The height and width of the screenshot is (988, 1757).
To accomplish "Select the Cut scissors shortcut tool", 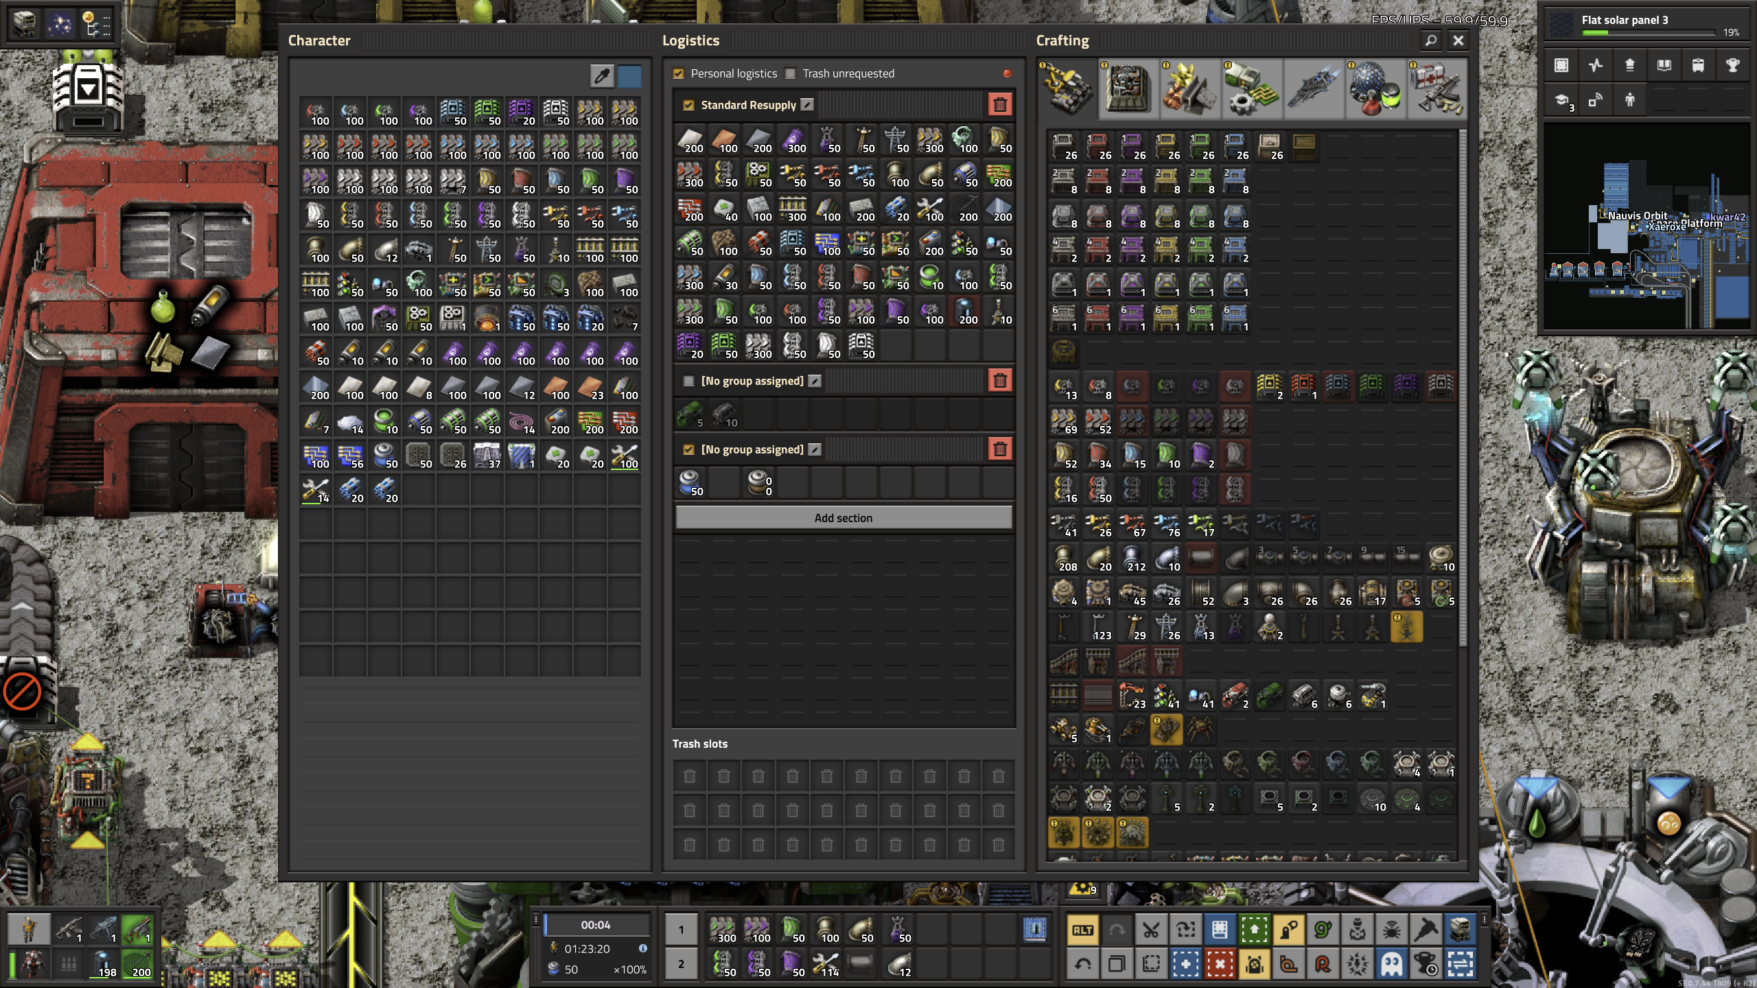I will click(1152, 930).
